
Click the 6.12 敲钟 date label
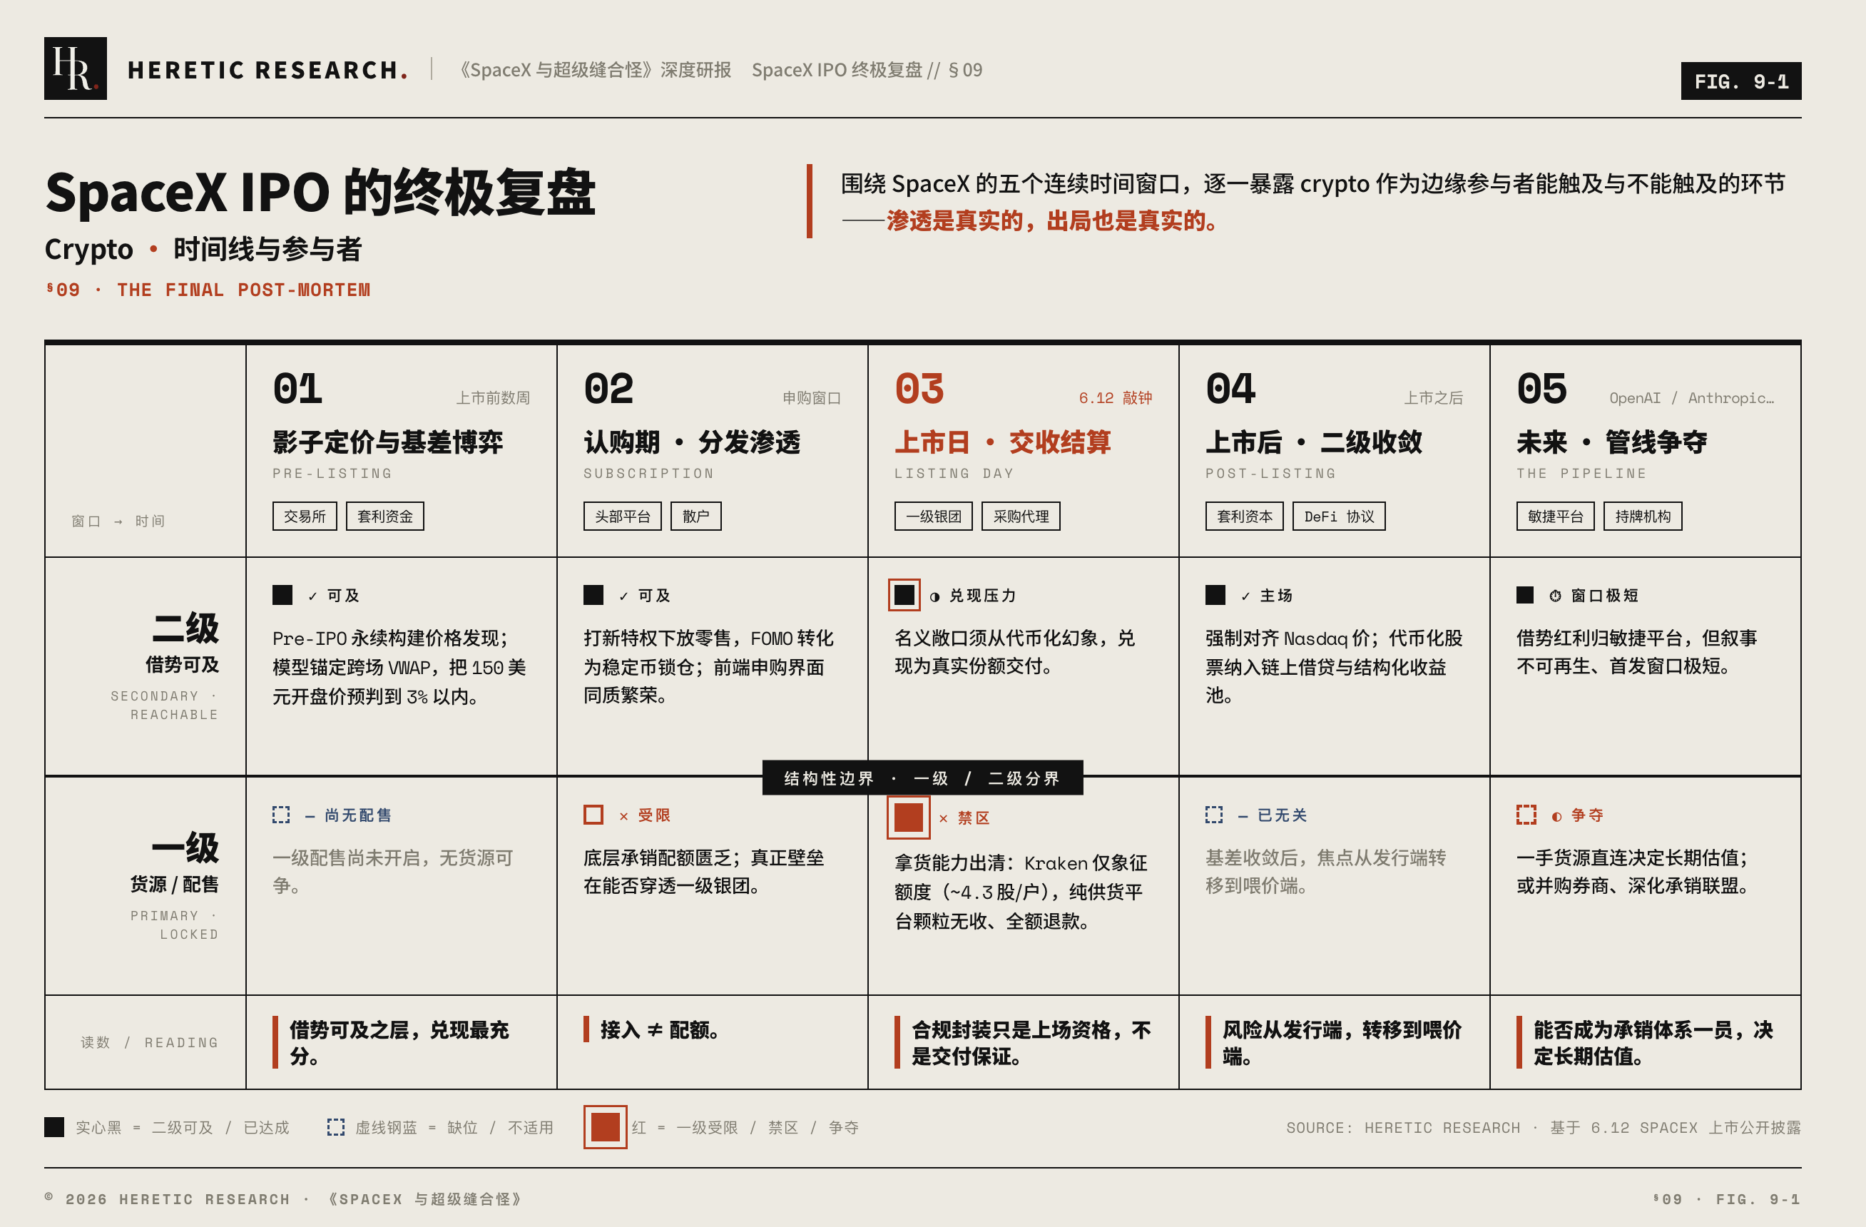pyautogui.click(x=1115, y=398)
